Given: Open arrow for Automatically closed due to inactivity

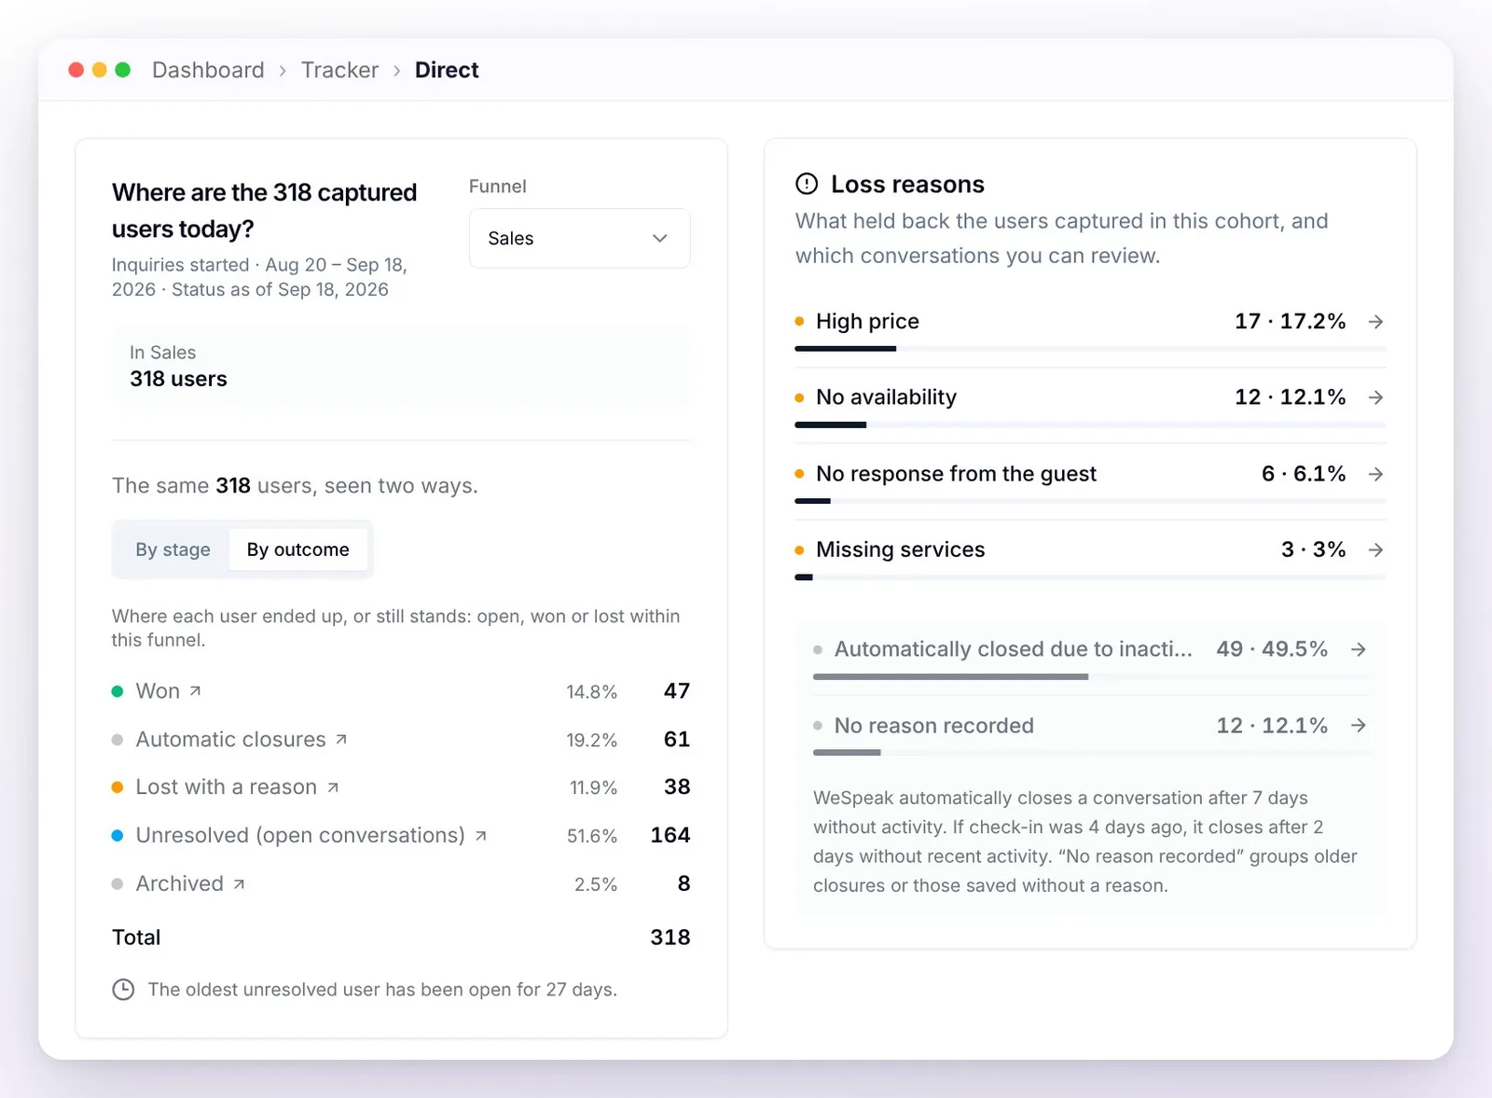Looking at the screenshot, I should 1359,649.
